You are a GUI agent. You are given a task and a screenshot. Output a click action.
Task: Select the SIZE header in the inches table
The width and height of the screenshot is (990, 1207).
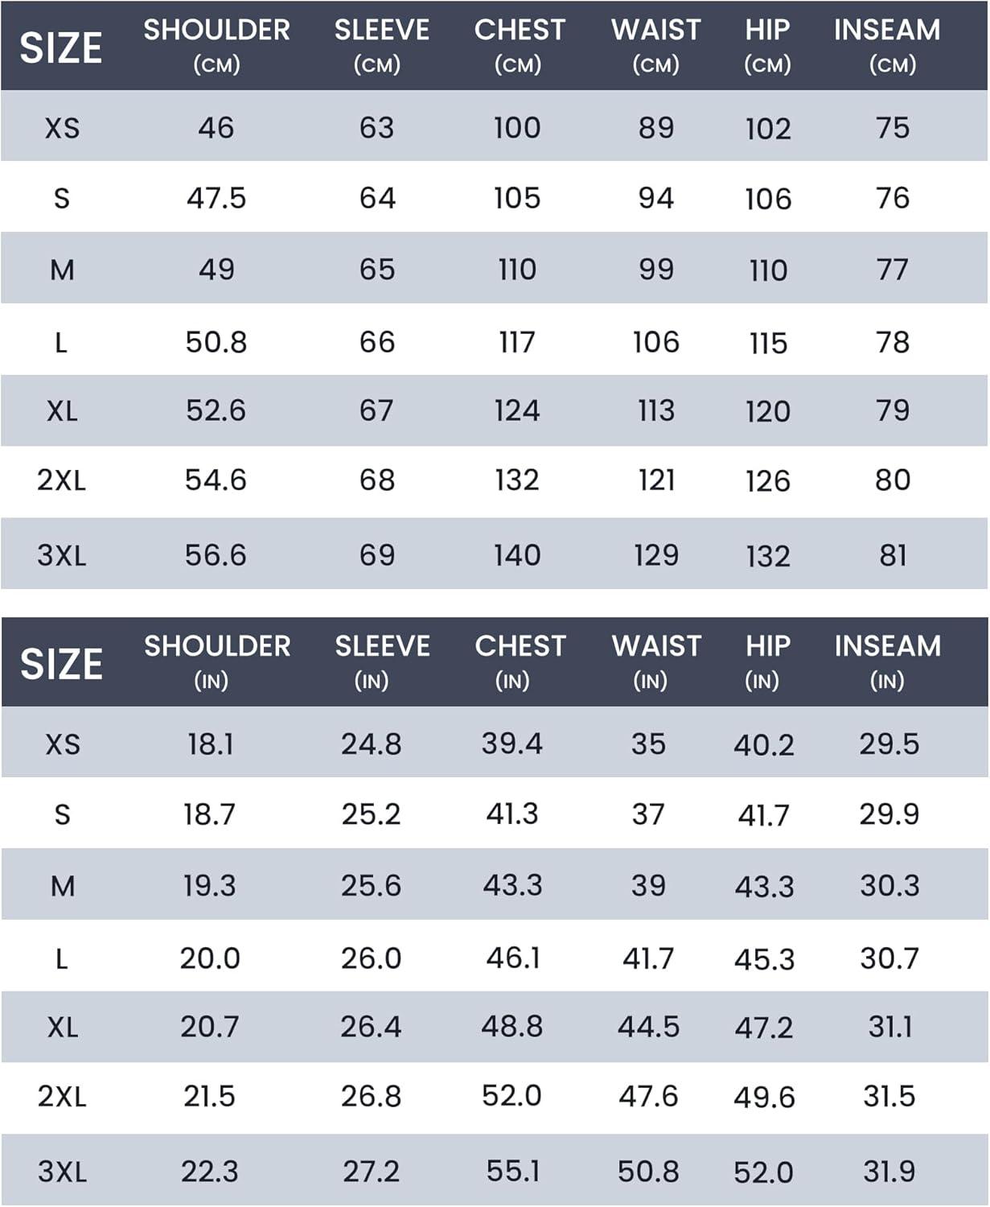pos(61,664)
